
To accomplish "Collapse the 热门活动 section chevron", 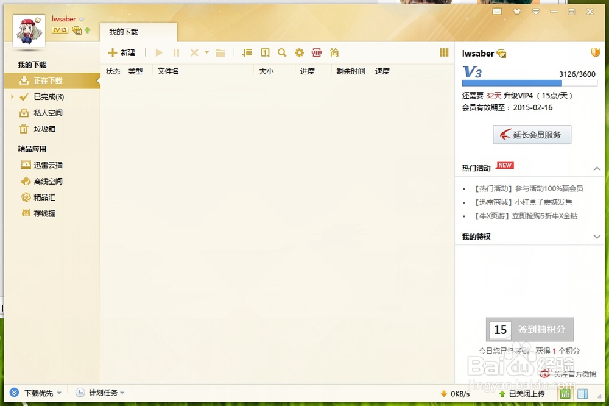I will (597, 168).
